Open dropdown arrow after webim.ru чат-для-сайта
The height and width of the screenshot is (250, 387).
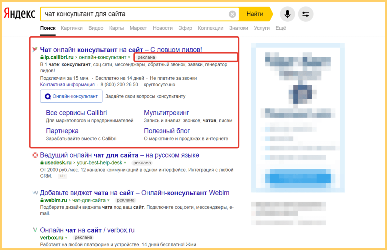pyautogui.click(x=108, y=201)
